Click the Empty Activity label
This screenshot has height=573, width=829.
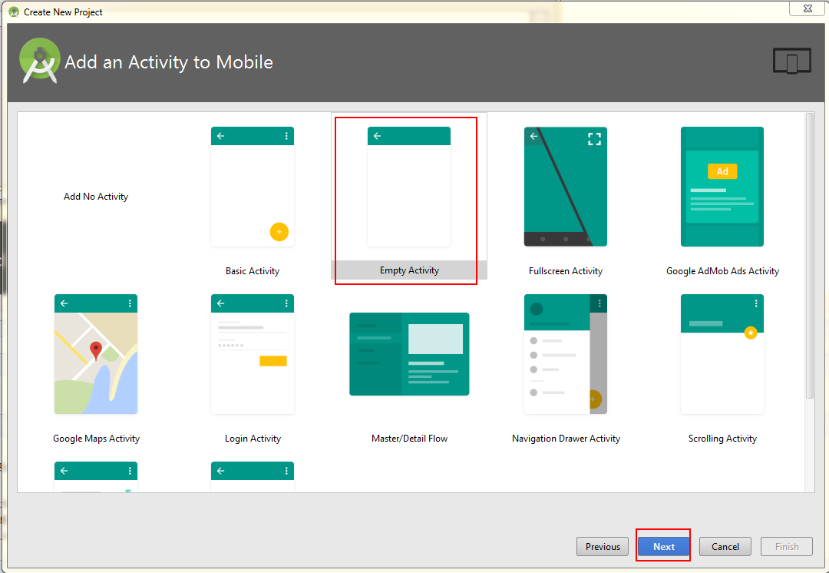pos(409,270)
